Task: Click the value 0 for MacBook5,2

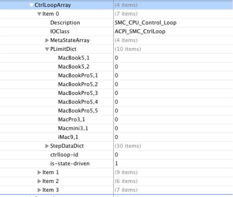Action: (x=116, y=67)
